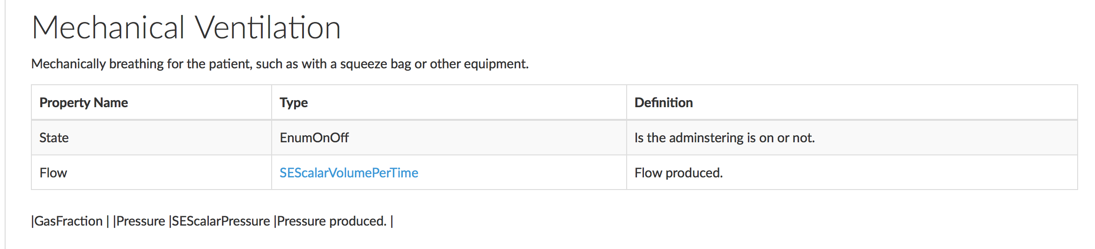The height and width of the screenshot is (249, 1095).
Task: Click the "squeeze bag" phrase in the description
Action: (376, 64)
